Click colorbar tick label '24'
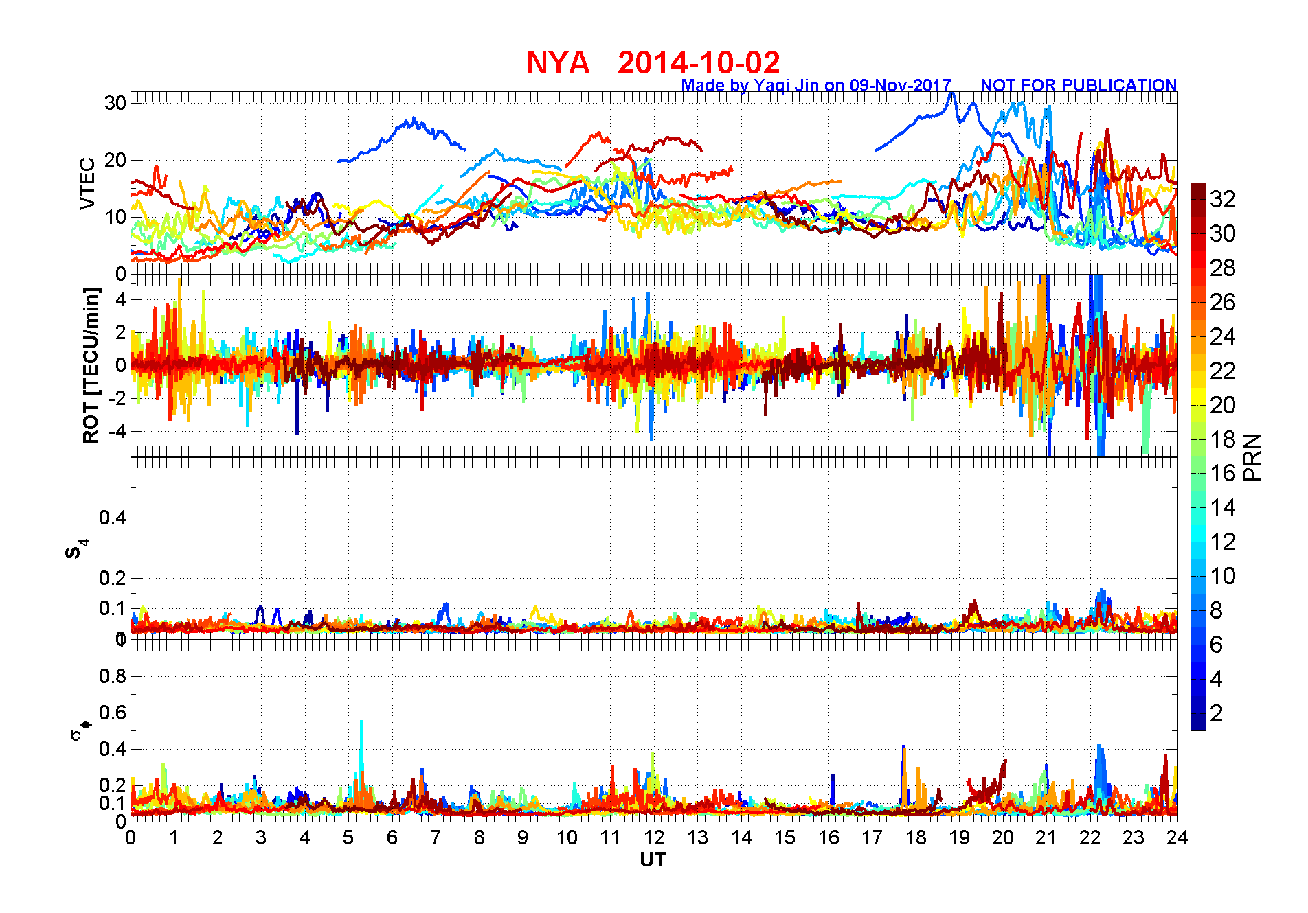 (x=1223, y=336)
